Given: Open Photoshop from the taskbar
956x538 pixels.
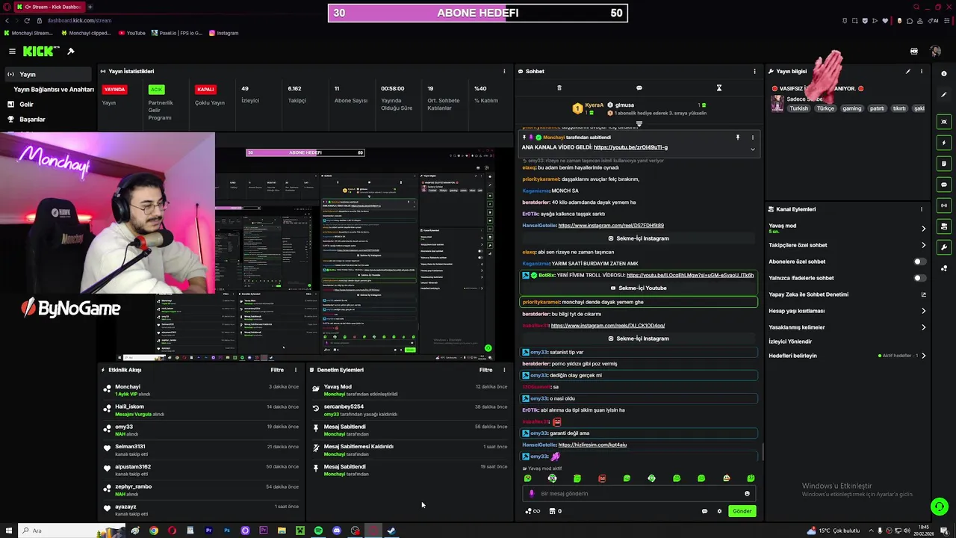Looking at the screenshot, I should click(226, 531).
